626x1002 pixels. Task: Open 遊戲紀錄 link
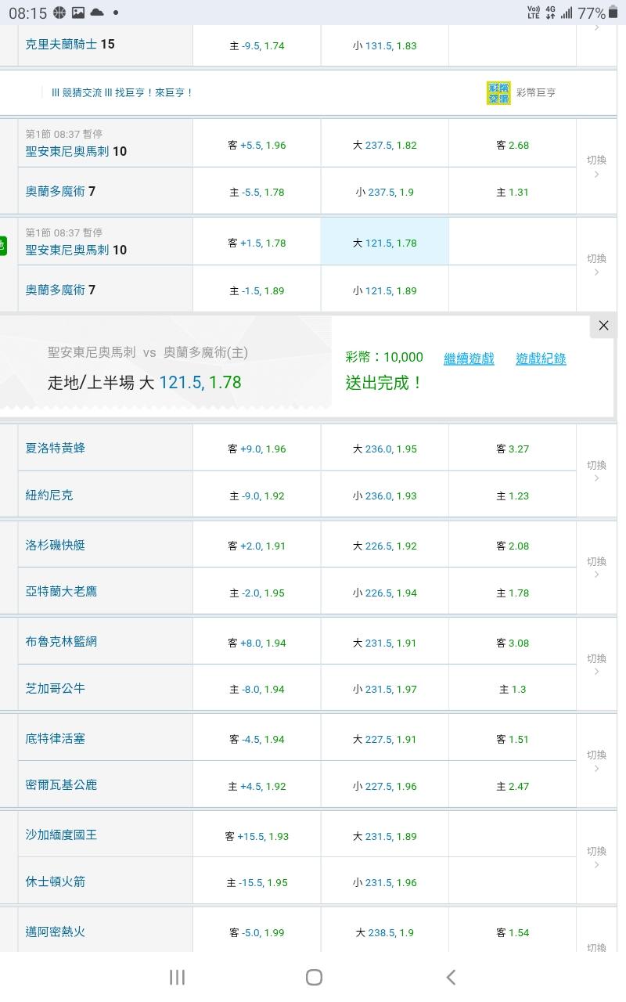[x=541, y=359]
